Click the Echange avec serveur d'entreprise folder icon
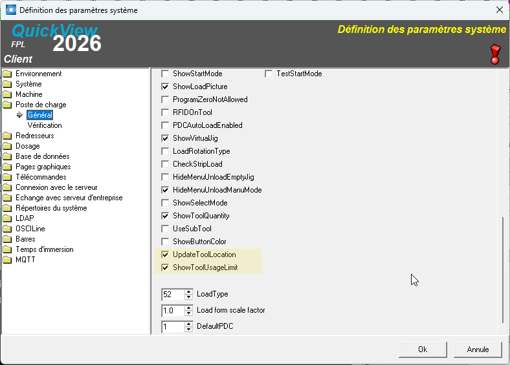The image size is (510, 365). click(7, 198)
